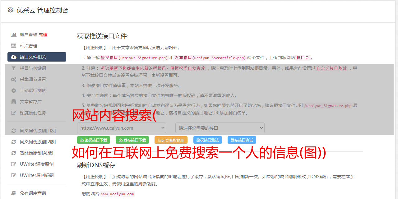Click the blue 发布接口测试 button
Image resolution: width=398 pixels, height=199 pixels.
coord(242,140)
